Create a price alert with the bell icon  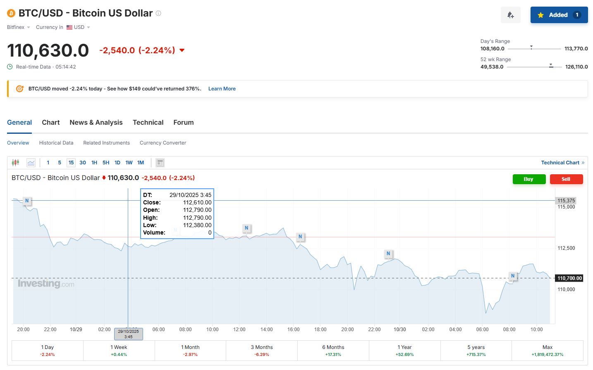coord(511,15)
